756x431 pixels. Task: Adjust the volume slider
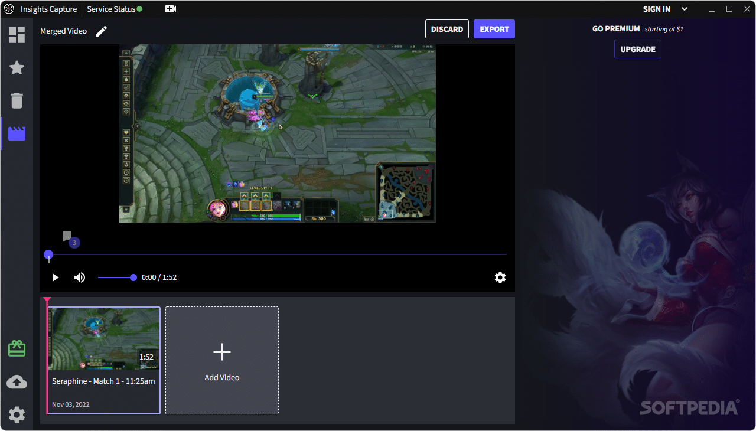117,277
